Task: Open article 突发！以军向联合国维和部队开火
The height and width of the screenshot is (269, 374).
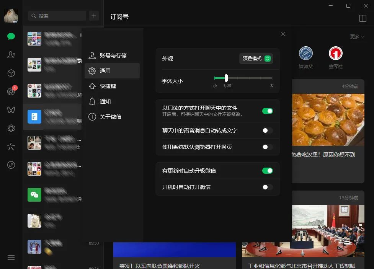Action: 160,266
